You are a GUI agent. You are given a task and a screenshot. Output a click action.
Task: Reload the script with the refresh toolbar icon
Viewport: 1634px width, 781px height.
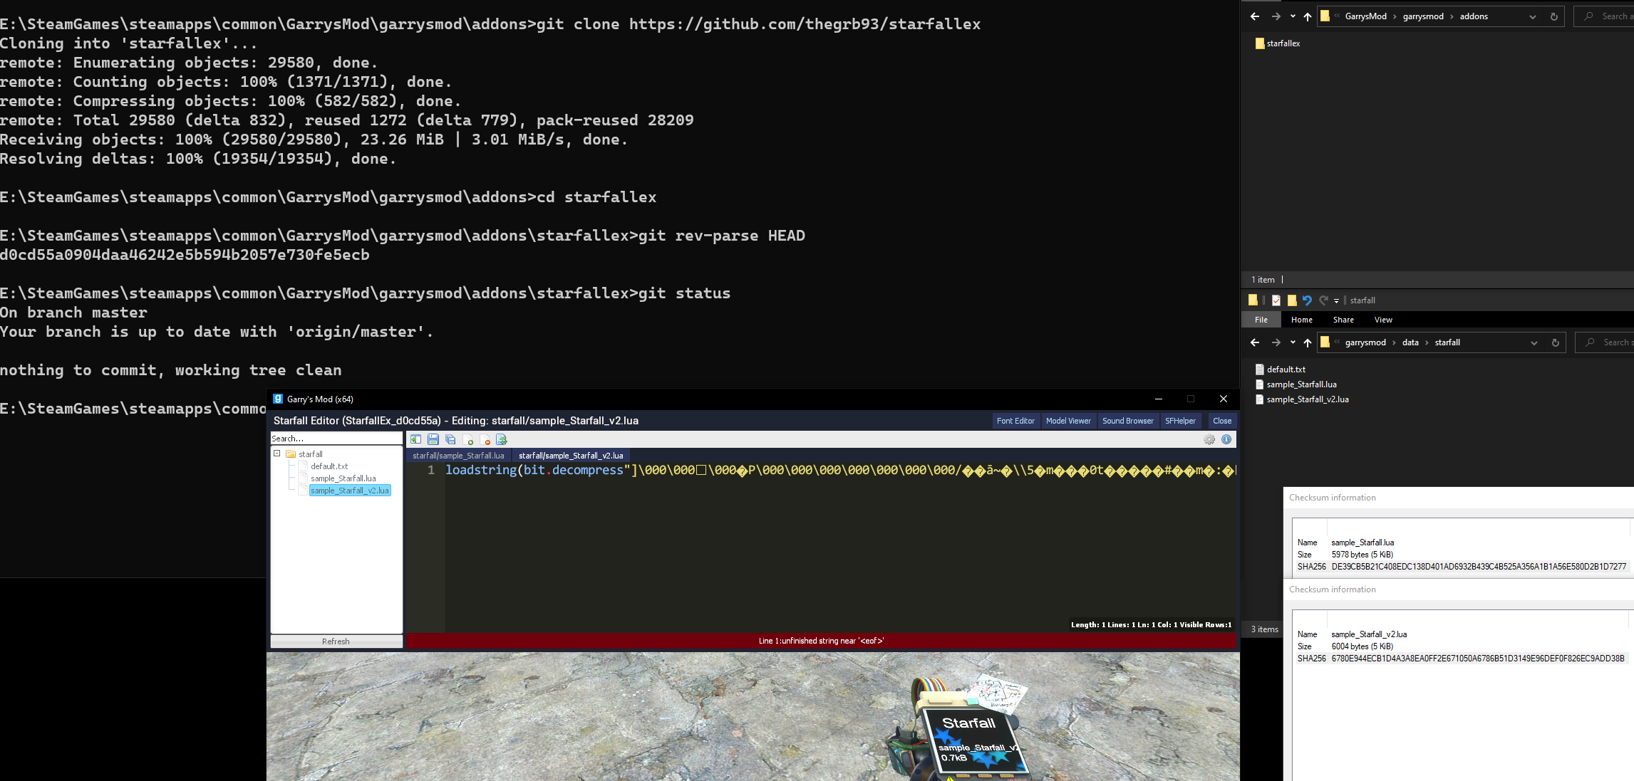coord(502,439)
